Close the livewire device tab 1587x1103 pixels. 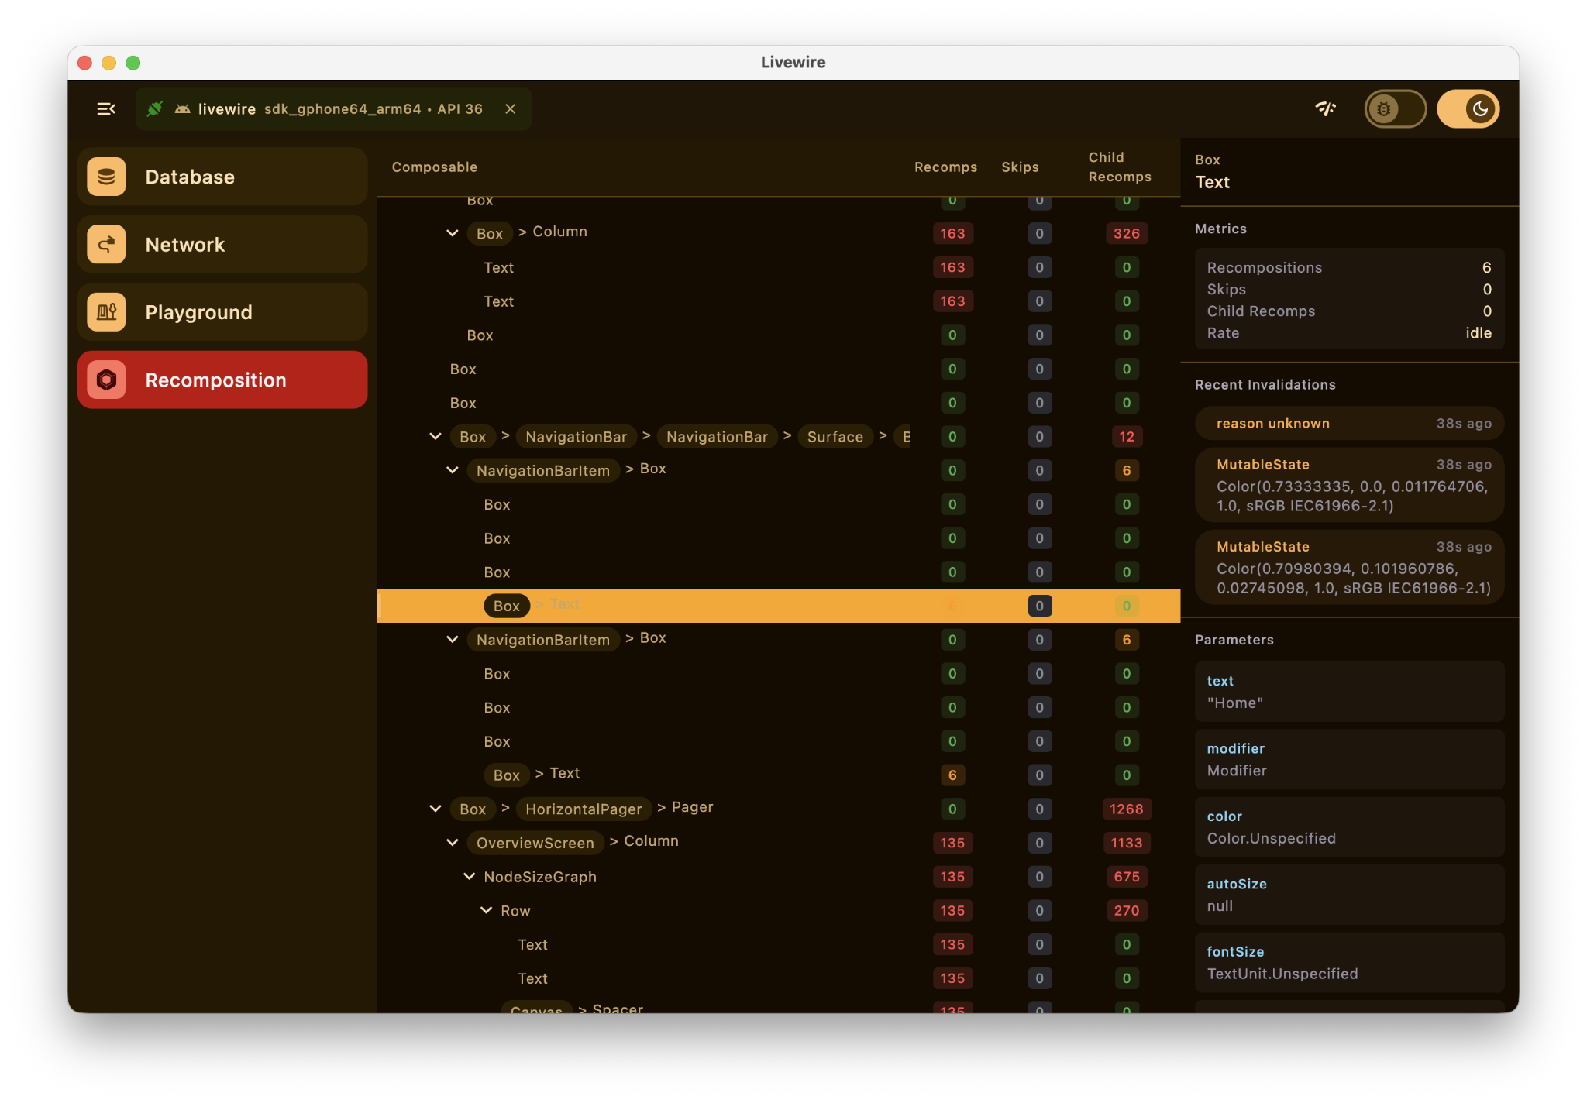(x=510, y=109)
